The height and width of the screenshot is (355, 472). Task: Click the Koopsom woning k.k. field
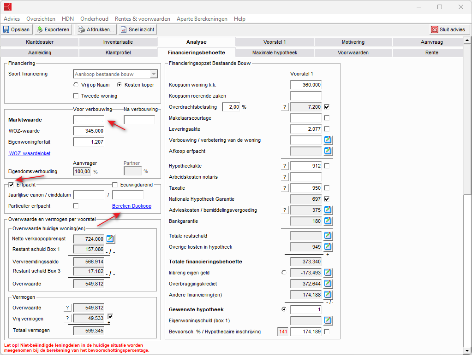tap(306, 85)
